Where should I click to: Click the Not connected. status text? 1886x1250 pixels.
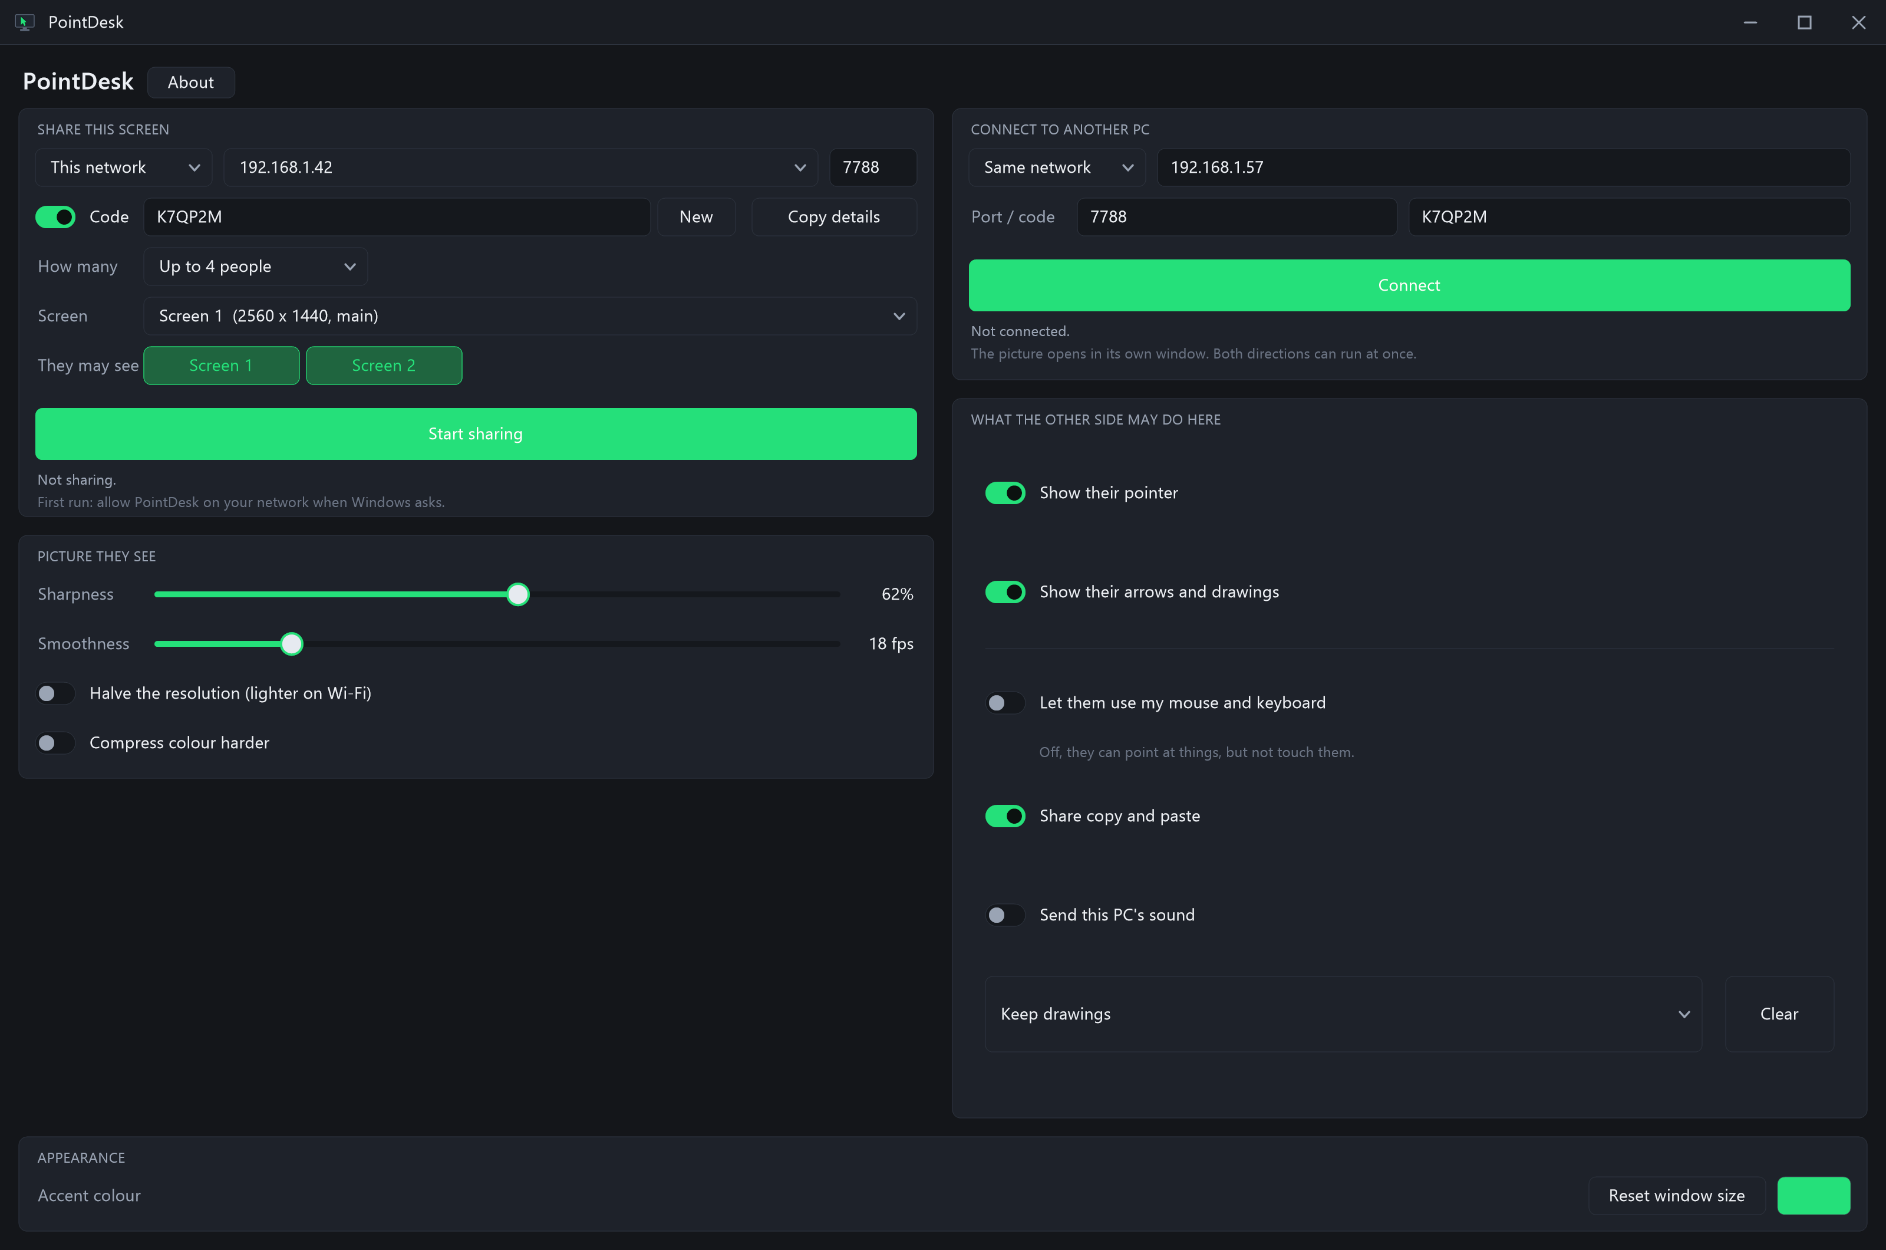tap(1020, 331)
